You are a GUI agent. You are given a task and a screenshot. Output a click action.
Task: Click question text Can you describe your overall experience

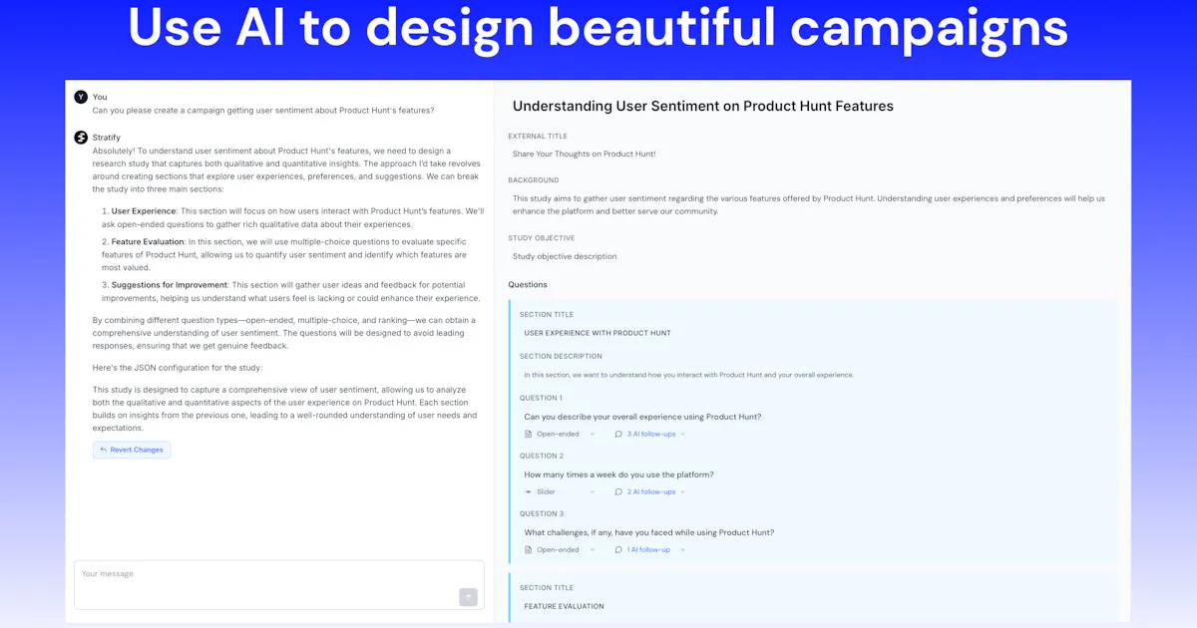point(642,417)
